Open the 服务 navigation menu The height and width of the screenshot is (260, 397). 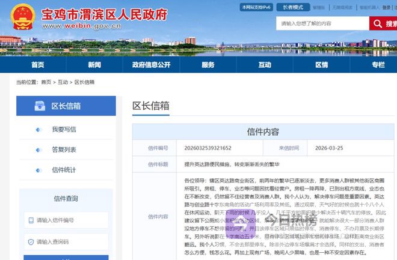[208, 65]
